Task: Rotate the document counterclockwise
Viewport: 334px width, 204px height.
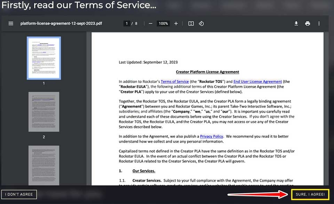Action: (201, 23)
